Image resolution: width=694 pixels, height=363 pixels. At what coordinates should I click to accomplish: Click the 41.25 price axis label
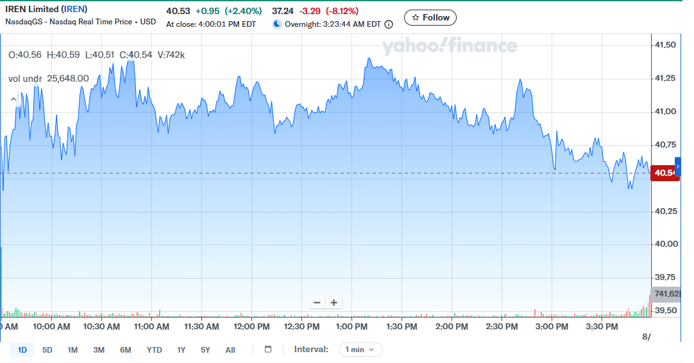tap(665, 78)
